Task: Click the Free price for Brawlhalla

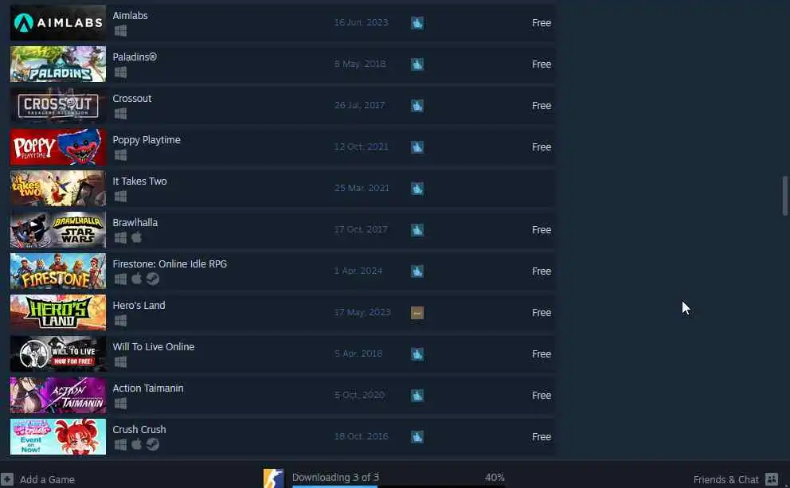Action: pyautogui.click(x=542, y=229)
